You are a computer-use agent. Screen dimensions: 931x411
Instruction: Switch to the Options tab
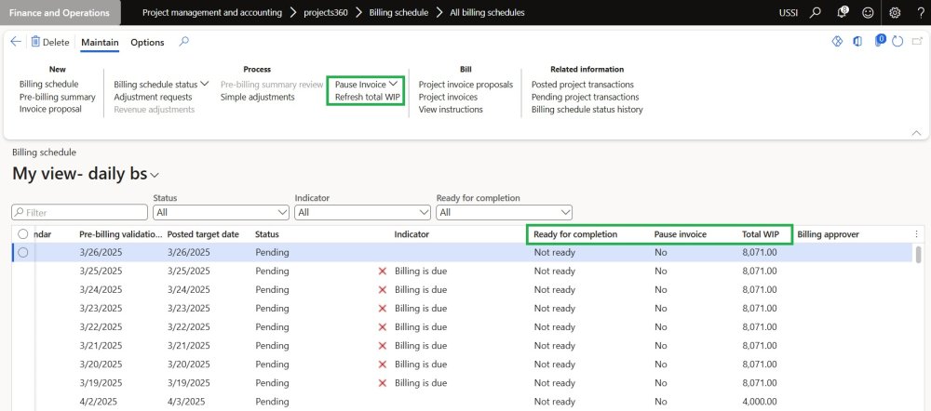(x=147, y=43)
